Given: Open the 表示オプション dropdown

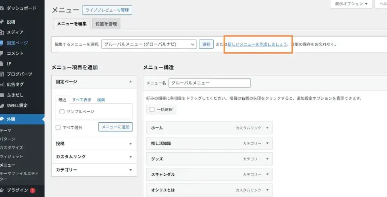Looking at the screenshot, I should point(351,4).
